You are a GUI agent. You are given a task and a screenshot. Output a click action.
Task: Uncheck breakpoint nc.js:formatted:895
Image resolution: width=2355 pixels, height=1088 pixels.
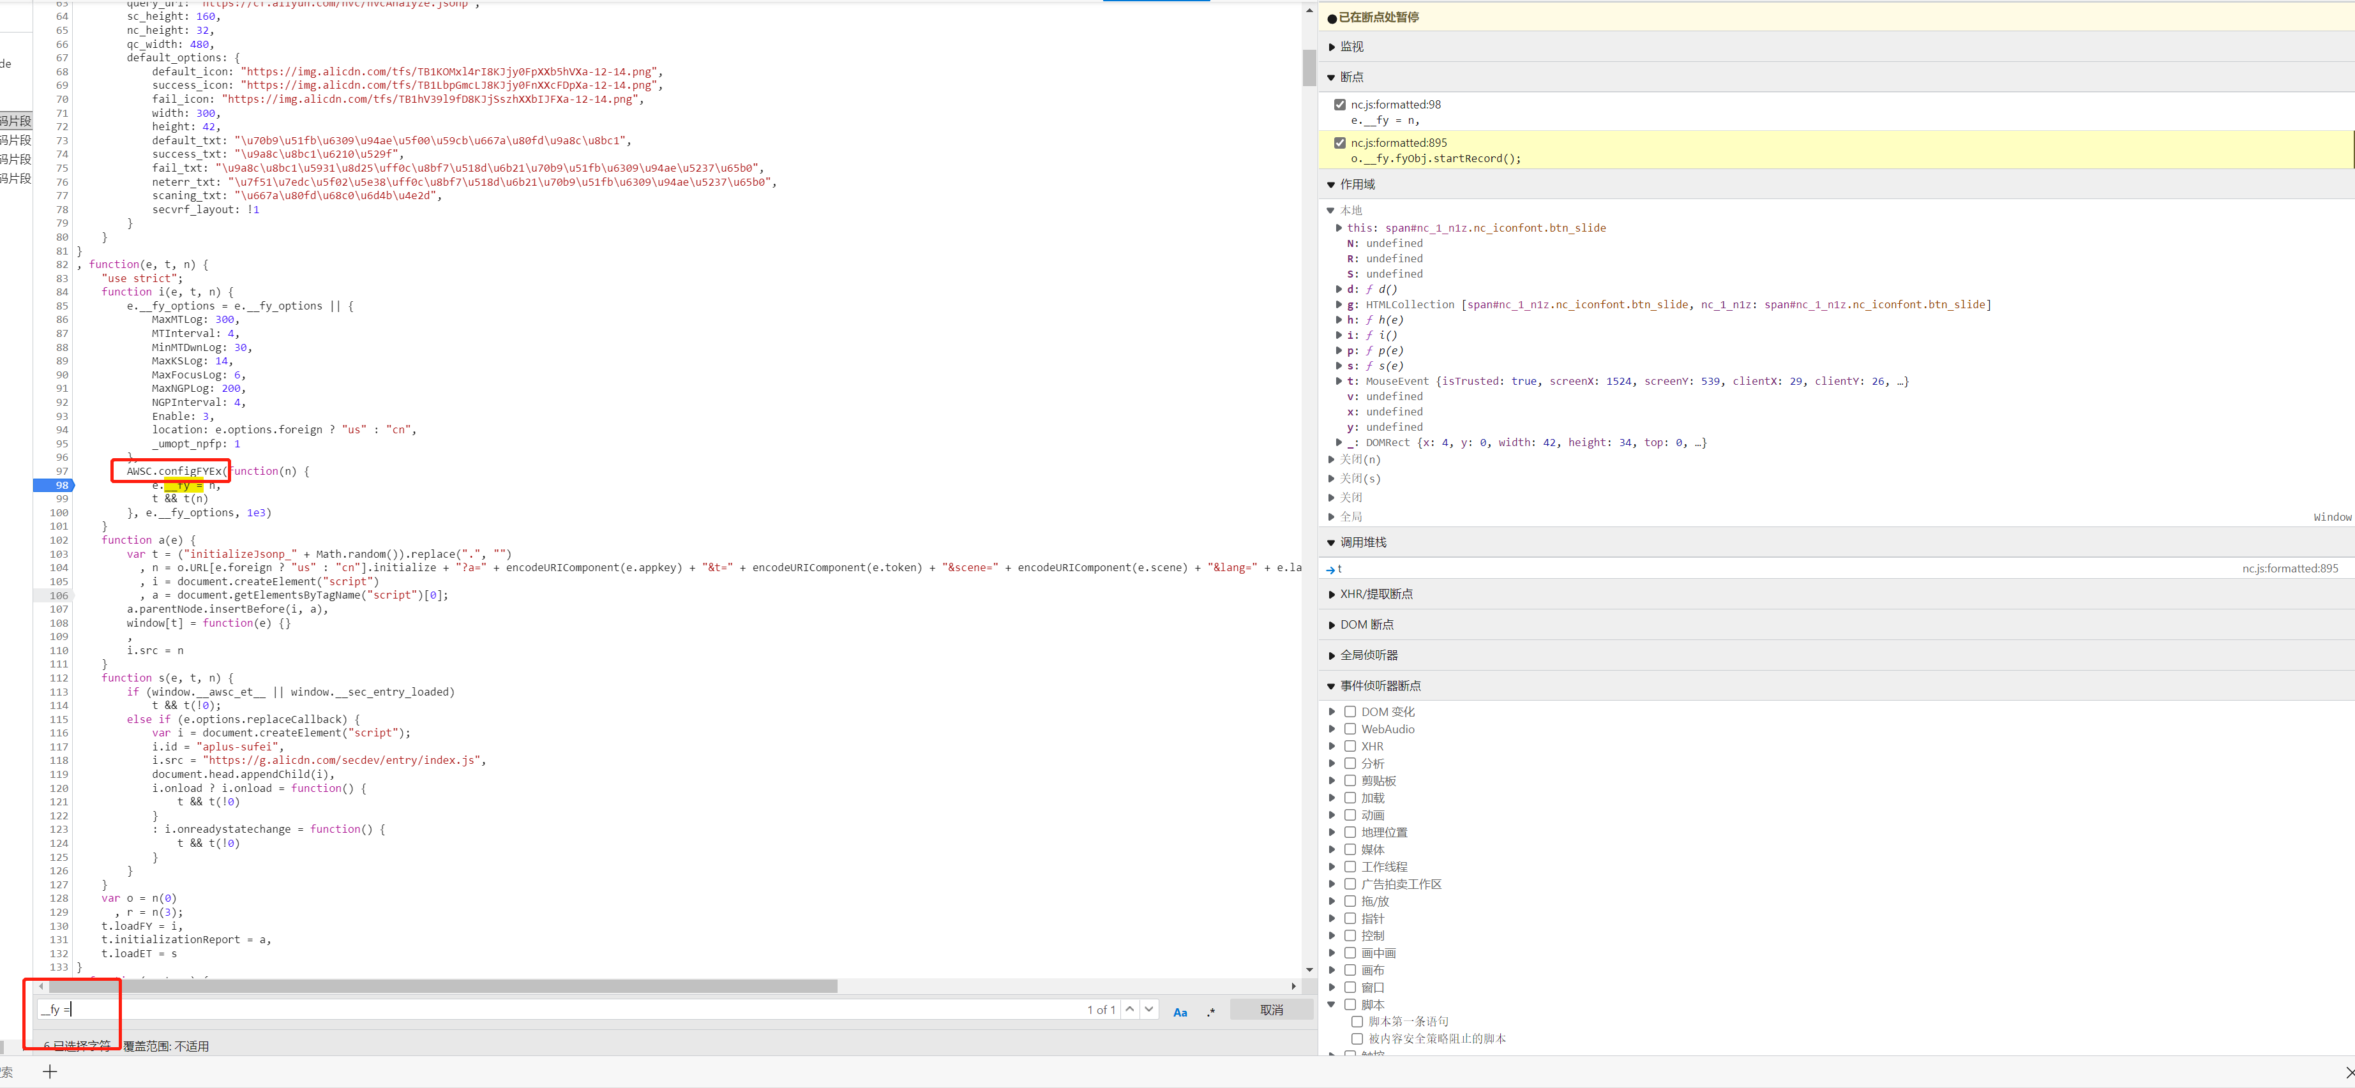pos(1340,144)
